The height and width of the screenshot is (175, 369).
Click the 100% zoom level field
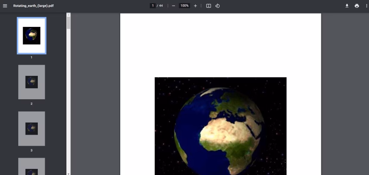click(184, 6)
